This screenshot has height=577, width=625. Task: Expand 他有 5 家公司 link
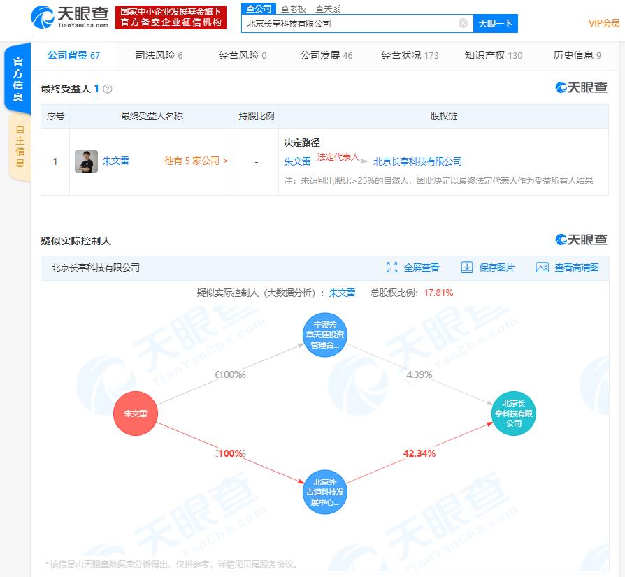click(196, 161)
